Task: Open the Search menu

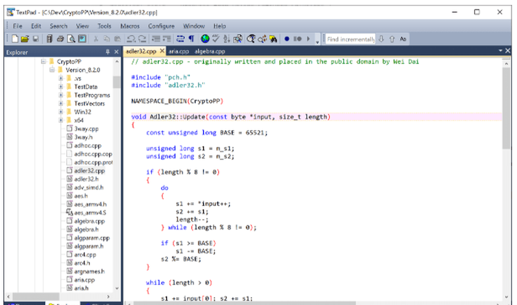Action: pos(59,26)
